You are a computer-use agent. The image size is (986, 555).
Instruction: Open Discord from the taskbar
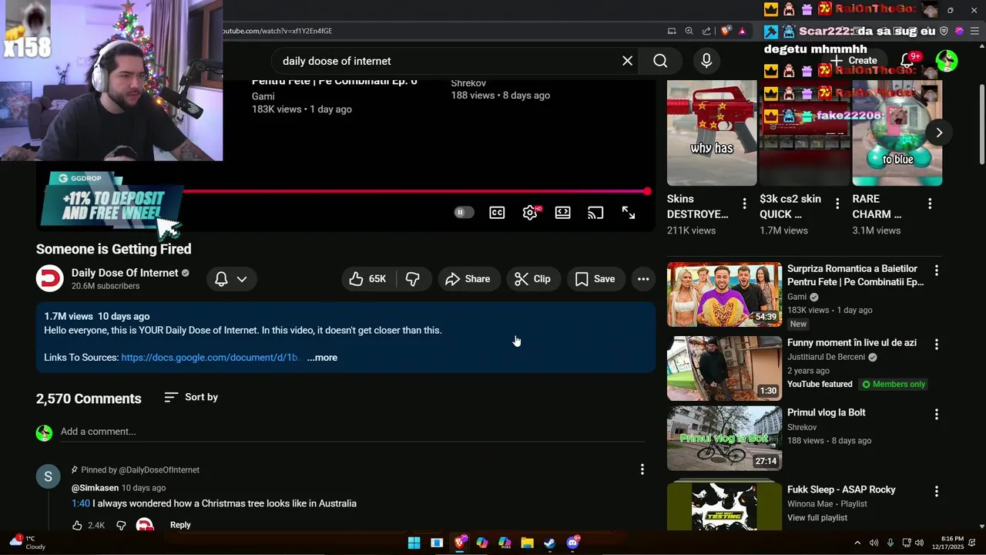572,543
